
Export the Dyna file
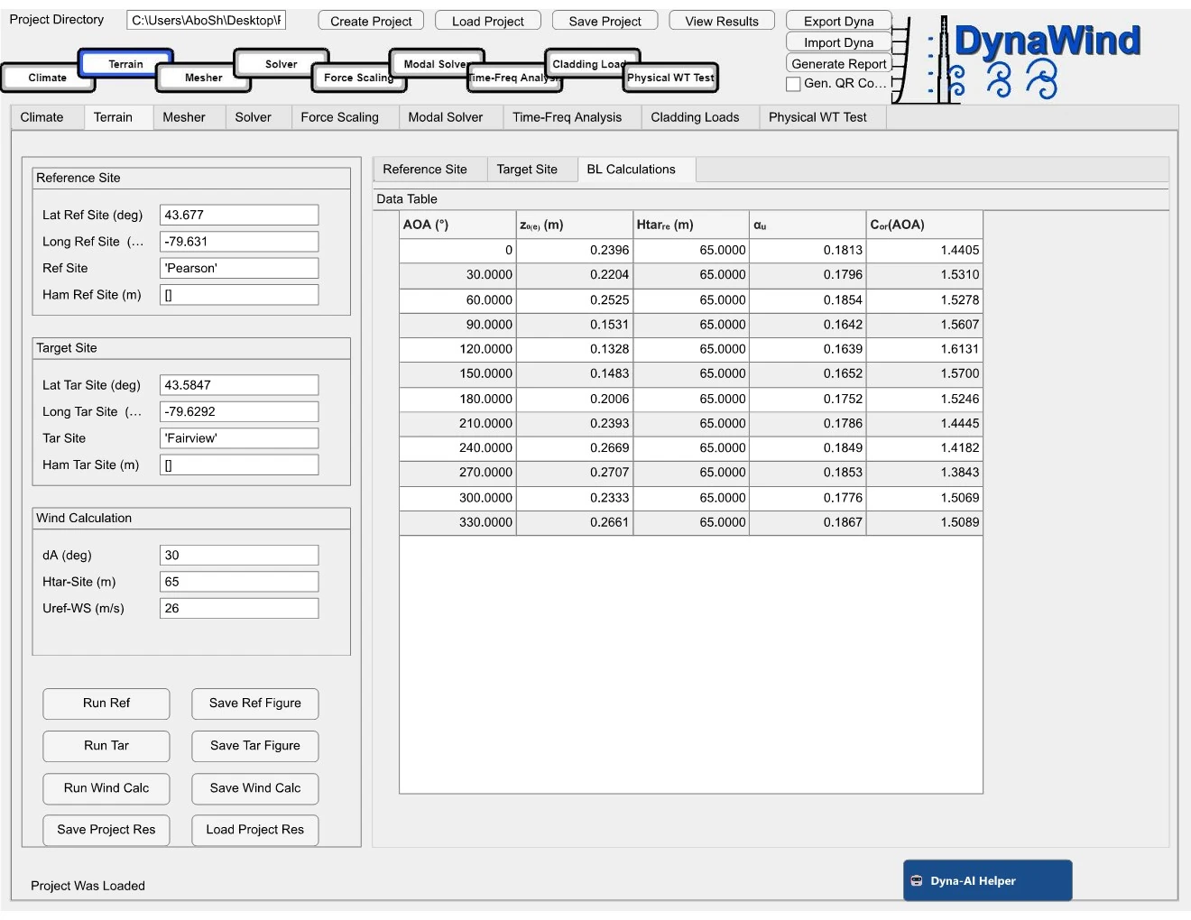pyautogui.click(x=838, y=20)
